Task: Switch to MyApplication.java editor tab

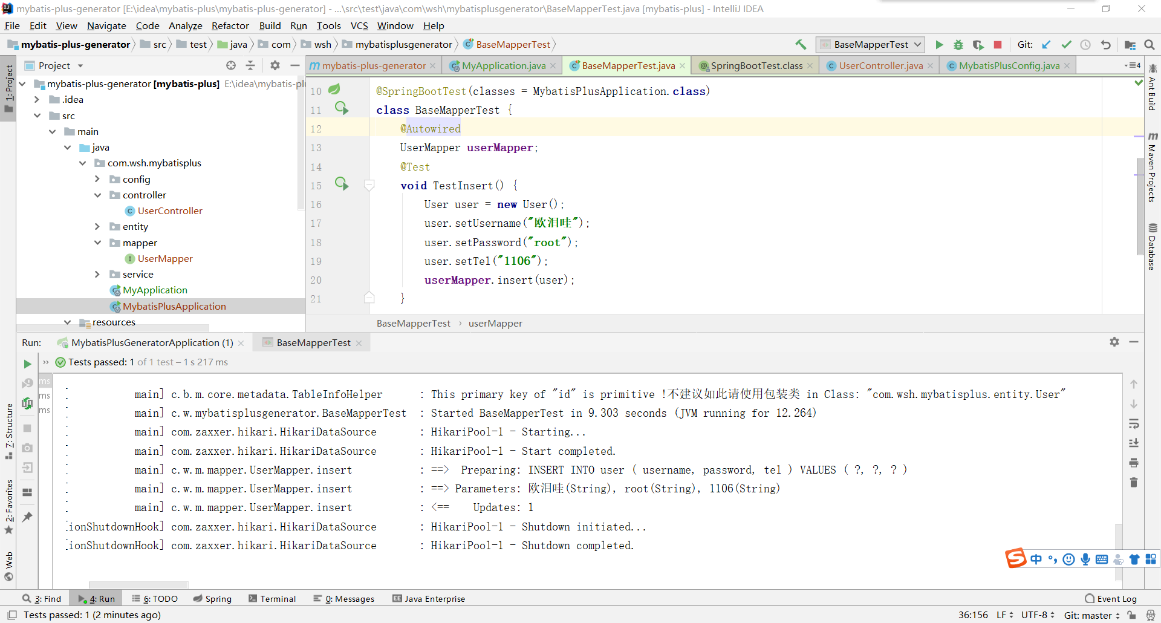Action: point(503,65)
